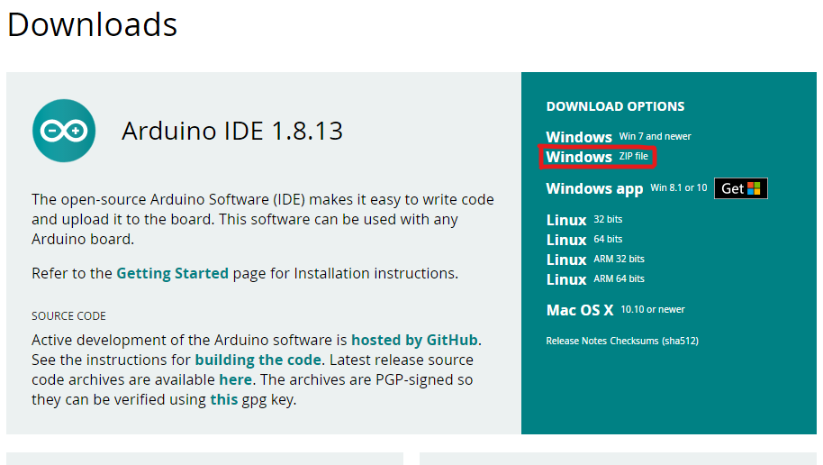823x465 pixels.
Task: Click the Downloads page title
Action: [93, 24]
